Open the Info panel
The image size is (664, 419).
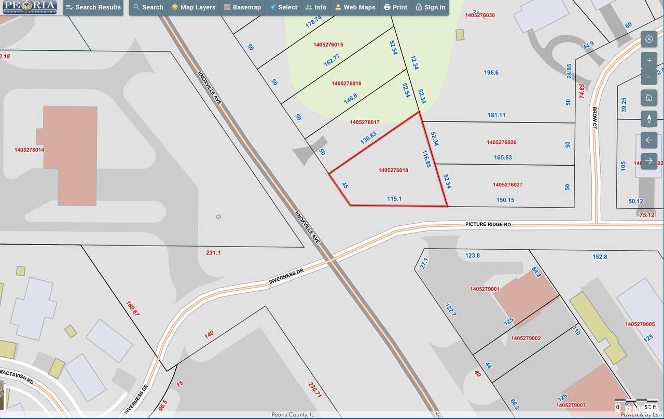[316, 7]
